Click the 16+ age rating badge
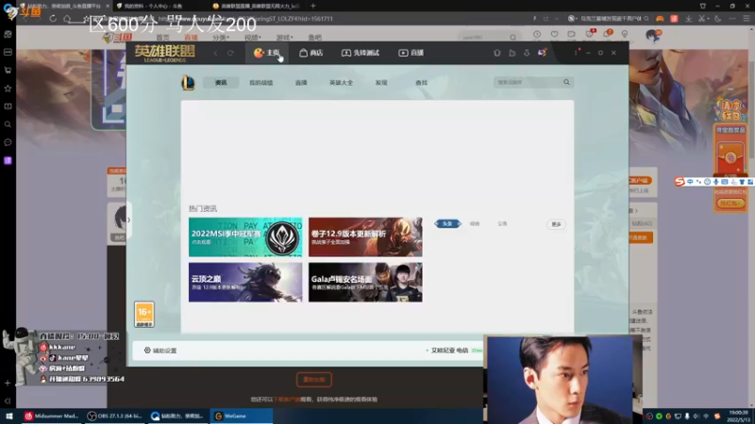This screenshot has height=424, width=755. point(144,315)
